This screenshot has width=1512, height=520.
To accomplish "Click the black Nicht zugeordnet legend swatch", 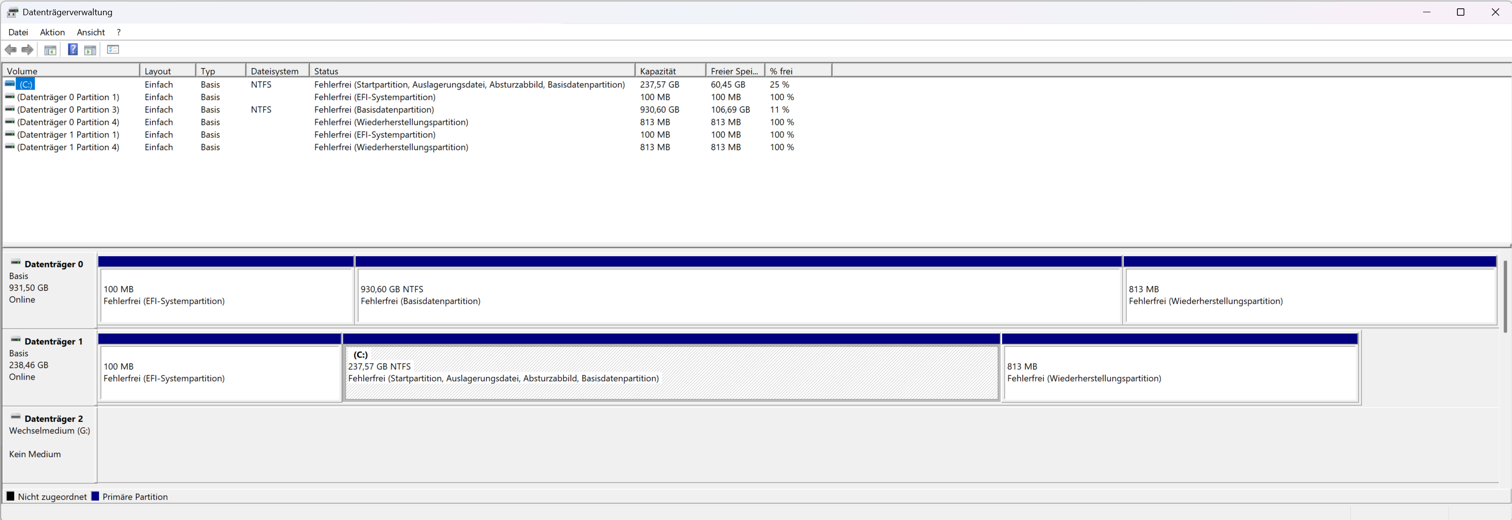I will [x=10, y=496].
